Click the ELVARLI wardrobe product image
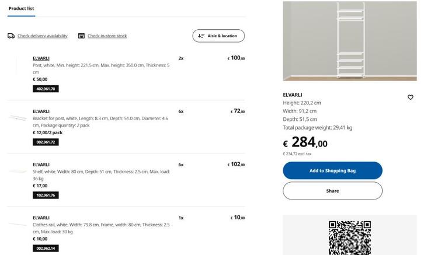Screen dimensions: 424x255 pos(350,41)
